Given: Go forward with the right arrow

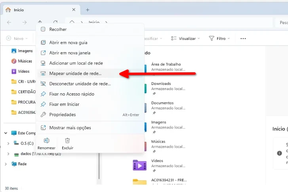Looking at the screenshot, I should [x=25, y=23].
